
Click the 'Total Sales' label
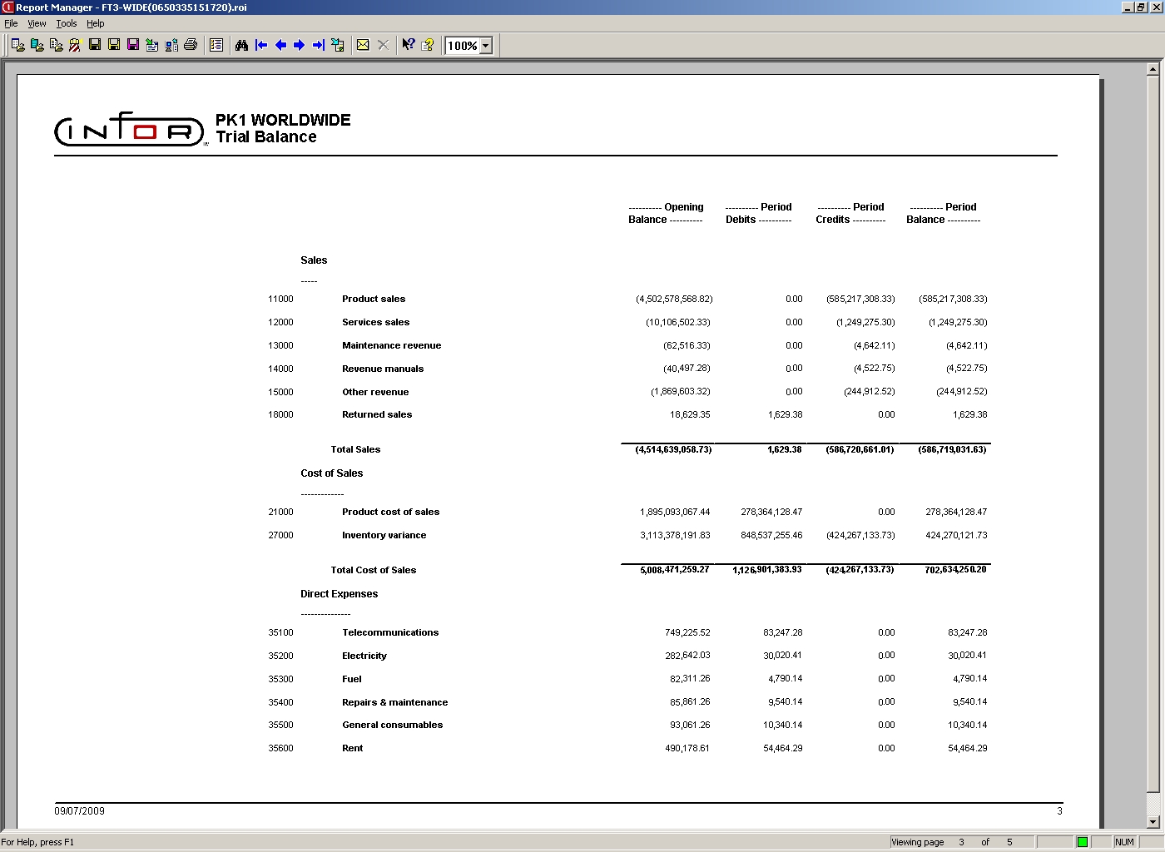coord(355,449)
